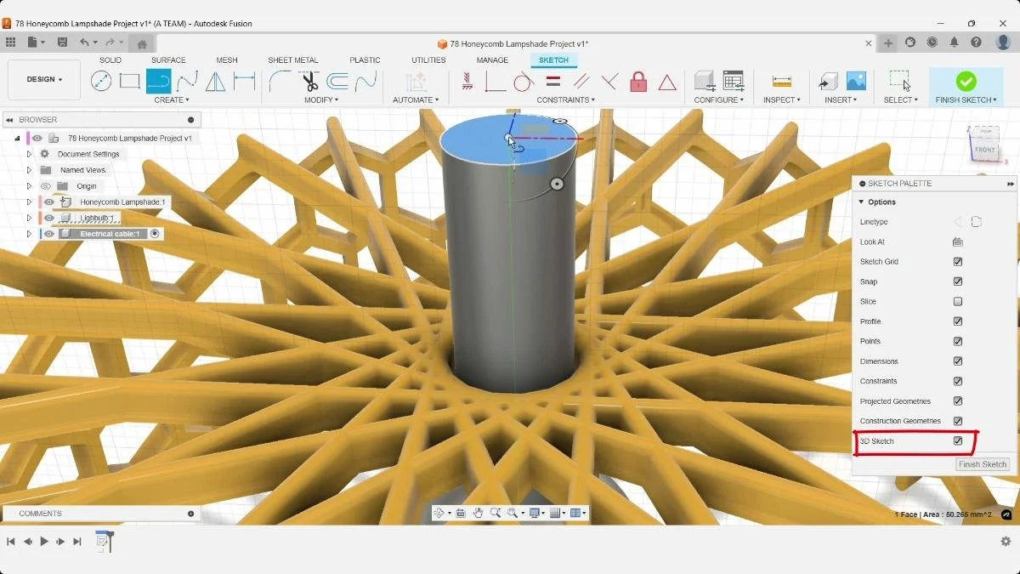Switch to the Plastic tab
The image size is (1020, 574).
(x=365, y=60)
